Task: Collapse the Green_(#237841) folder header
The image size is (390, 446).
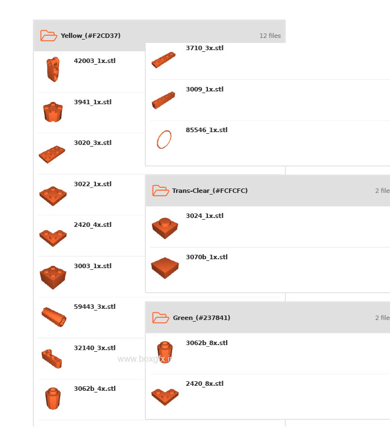Action: 267,318
